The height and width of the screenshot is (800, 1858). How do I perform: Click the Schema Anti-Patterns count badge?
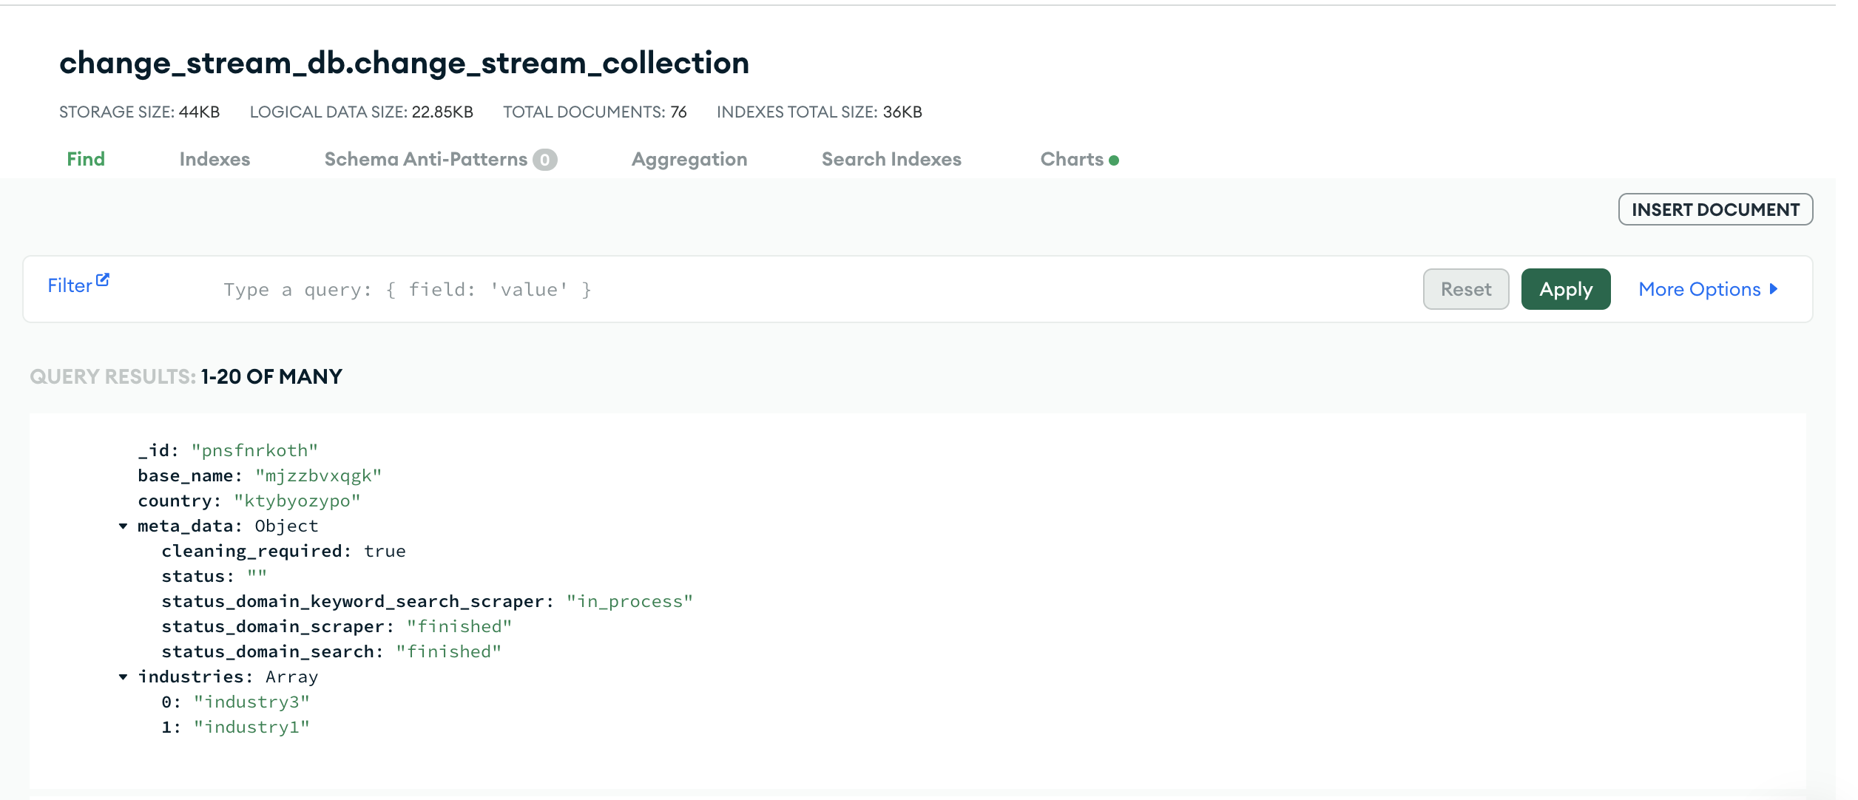click(545, 160)
